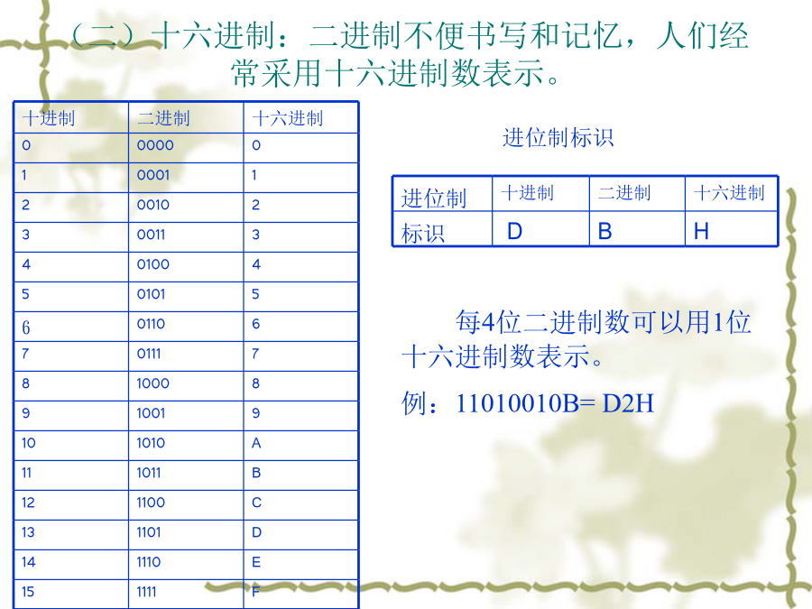812x609 pixels.
Task: Click the 二进制 header of the 16-row conversion table
Action: (186, 117)
